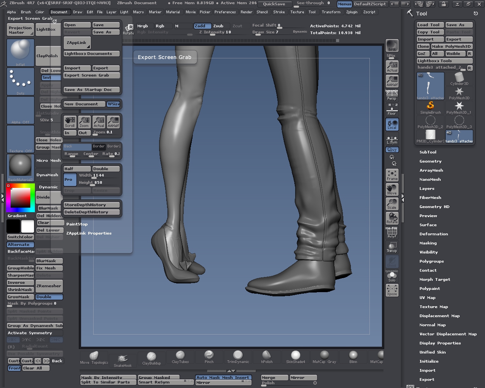This screenshot has width=485, height=388.
Task: Select the ClayBuildup brush
Action: pos(151,358)
